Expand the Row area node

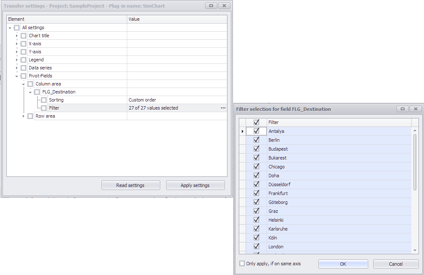click(24, 116)
